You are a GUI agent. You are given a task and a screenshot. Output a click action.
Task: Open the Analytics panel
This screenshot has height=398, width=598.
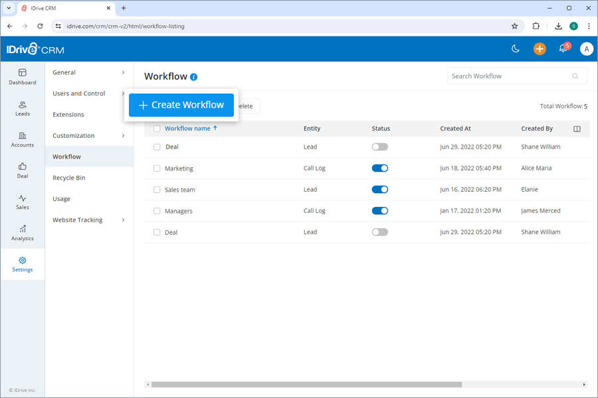pyautogui.click(x=22, y=232)
